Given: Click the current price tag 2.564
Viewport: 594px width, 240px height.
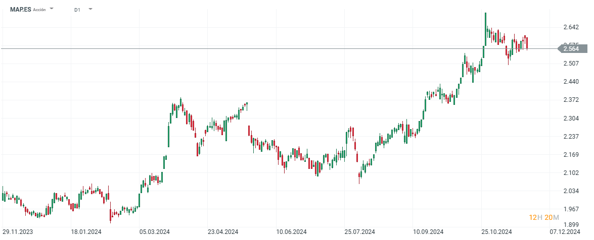Looking at the screenshot, I should tap(572, 49).
